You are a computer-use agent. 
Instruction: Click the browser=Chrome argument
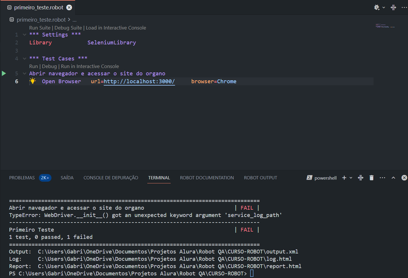(214, 81)
